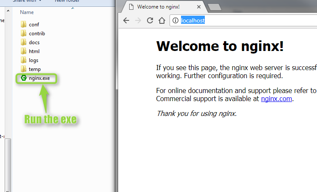Screen dimensions: 317x192
Task: Click the temp folder icon
Action: pos(23,69)
